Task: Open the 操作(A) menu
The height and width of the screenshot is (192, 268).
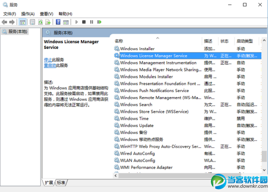Action: pyautogui.click(x=28, y=14)
